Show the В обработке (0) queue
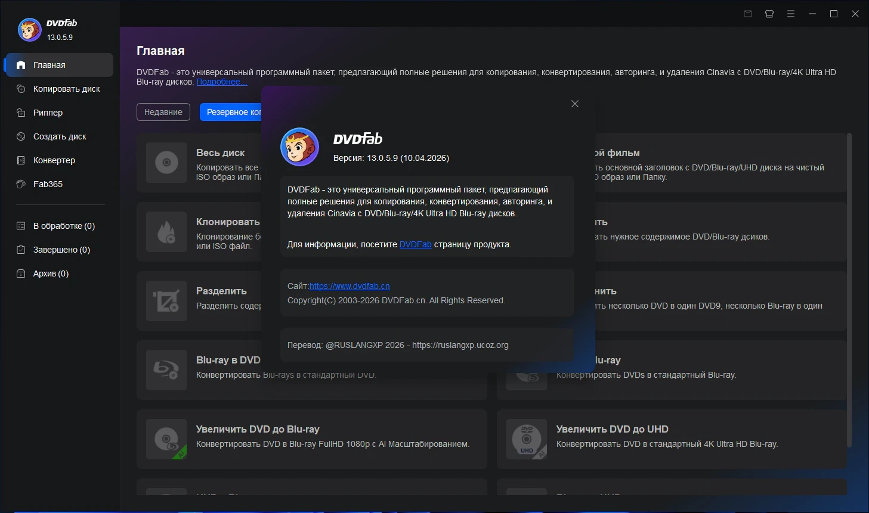The width and height of the screenshot is (869, 513). pos(59,226)
